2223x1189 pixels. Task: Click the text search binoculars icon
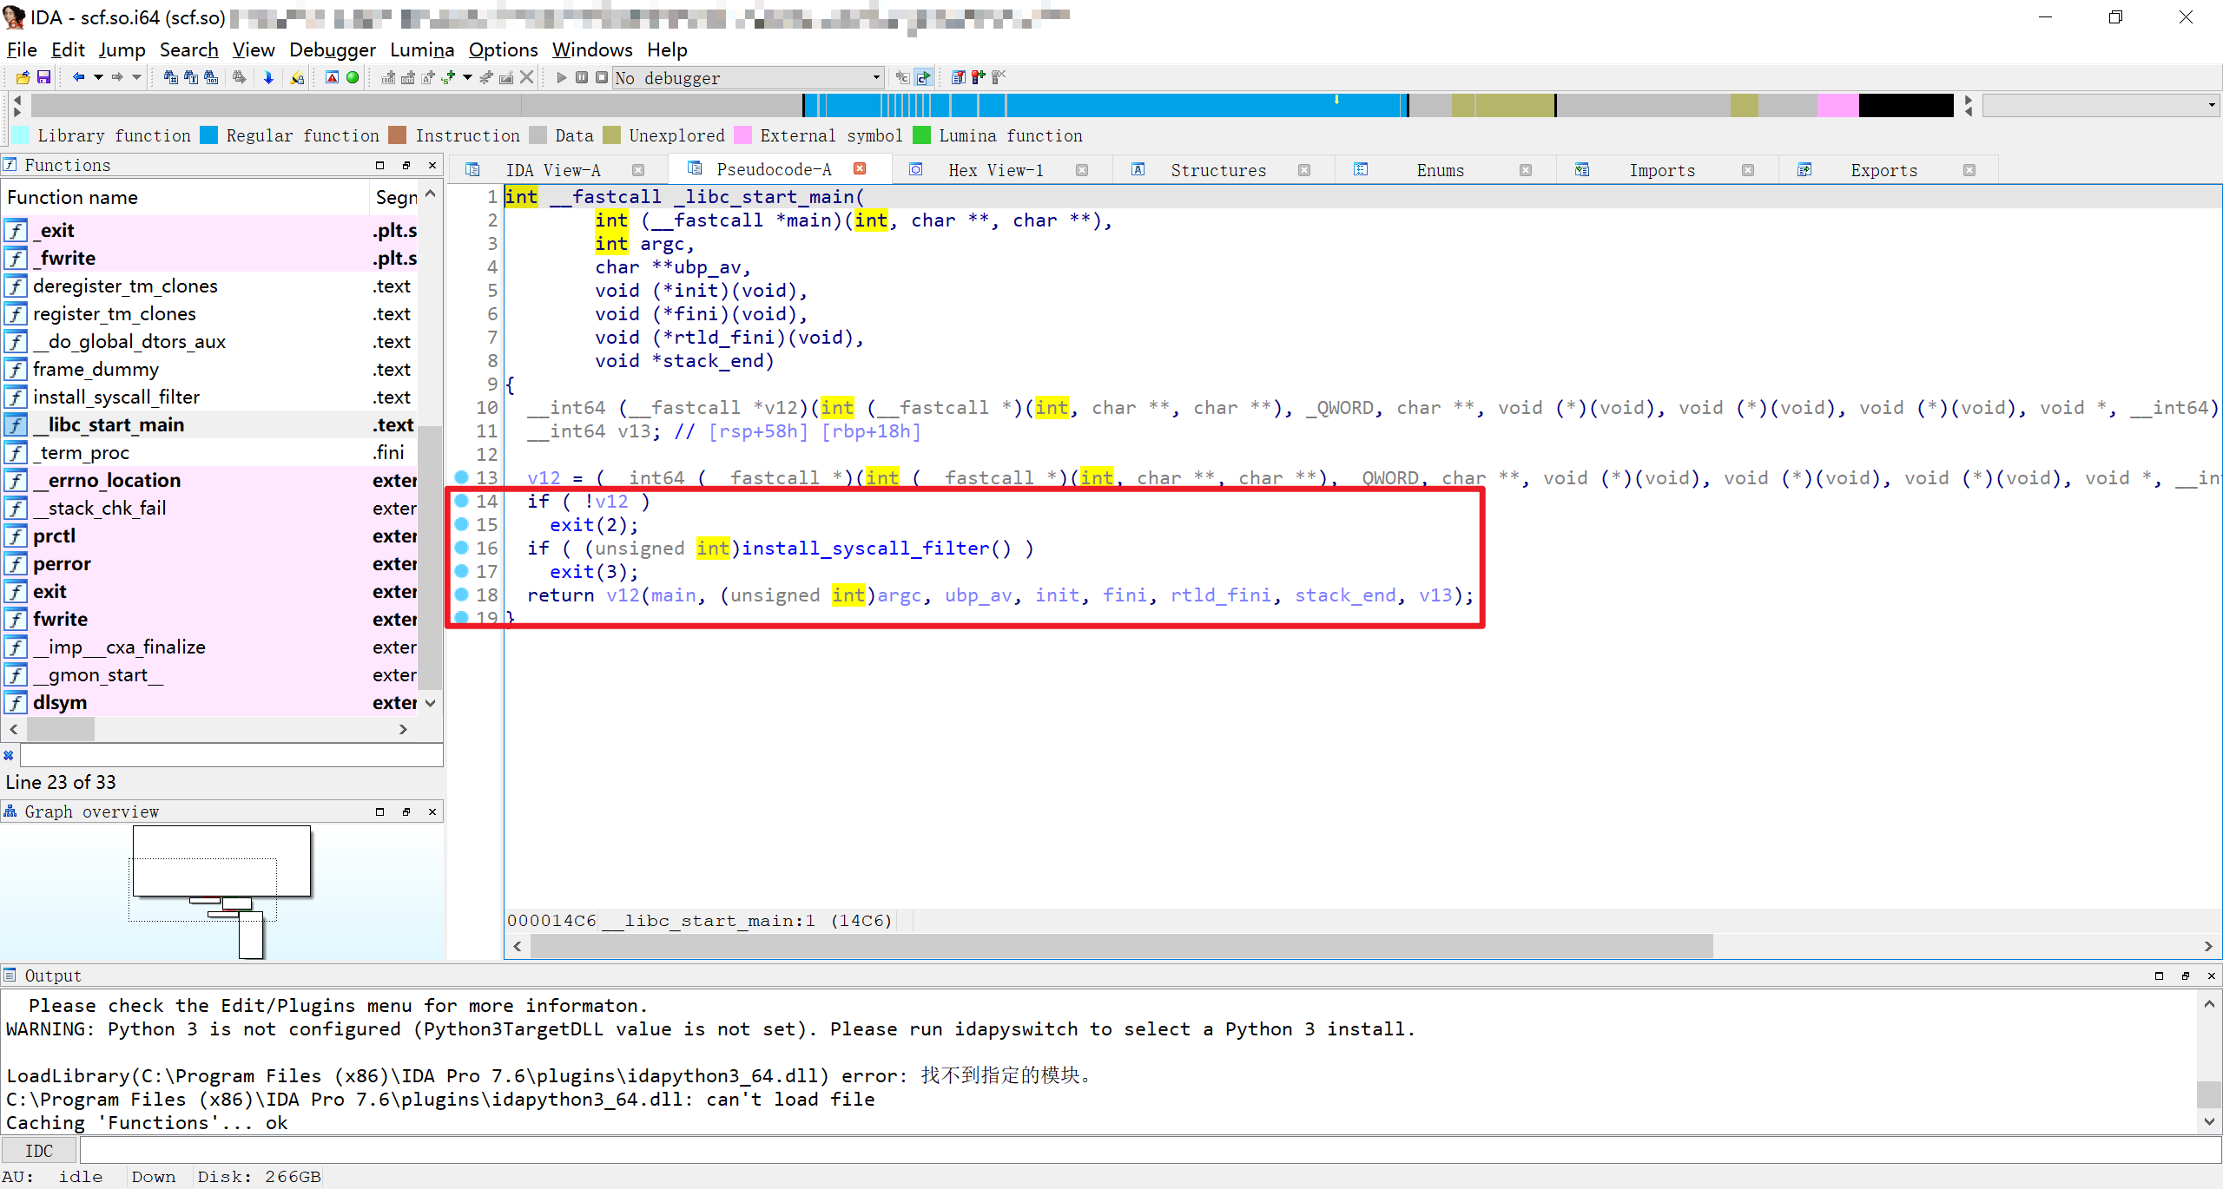pos(191,77)
